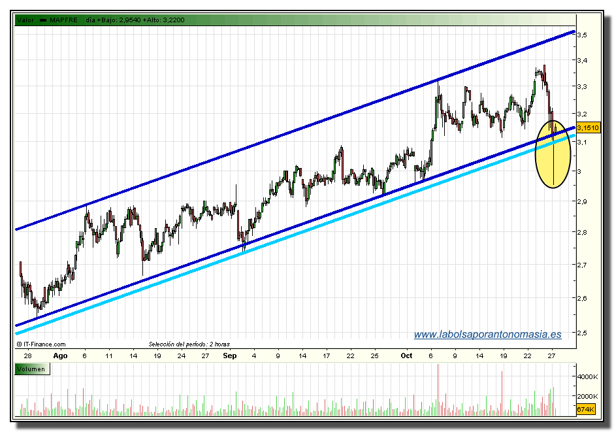Click the 3,5 price axis label
The width and height of the screenshot is (614, 432).
(582, 34)
